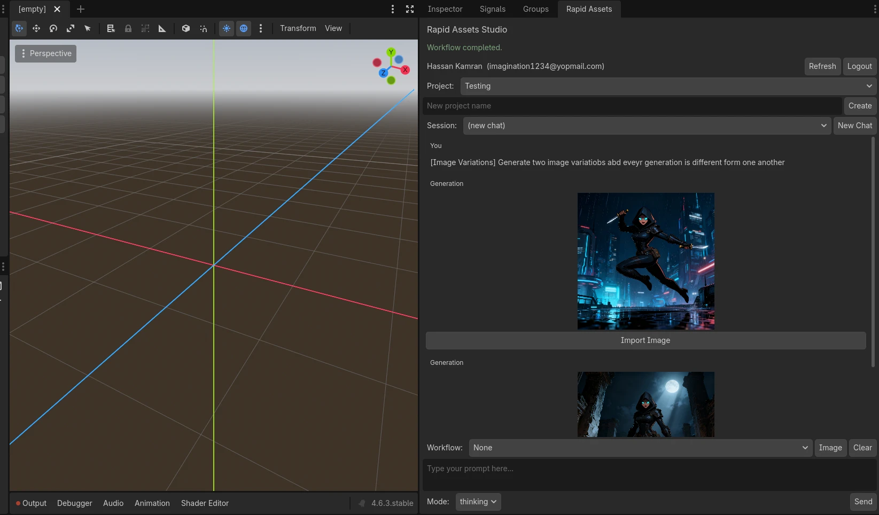Switch to the Groups tab
This screenshot has width=879, height=515.
pos(536,9)
